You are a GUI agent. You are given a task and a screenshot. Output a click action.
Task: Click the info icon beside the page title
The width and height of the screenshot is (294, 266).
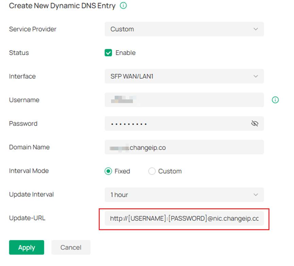pyautogui.click(x=123, y=6)
